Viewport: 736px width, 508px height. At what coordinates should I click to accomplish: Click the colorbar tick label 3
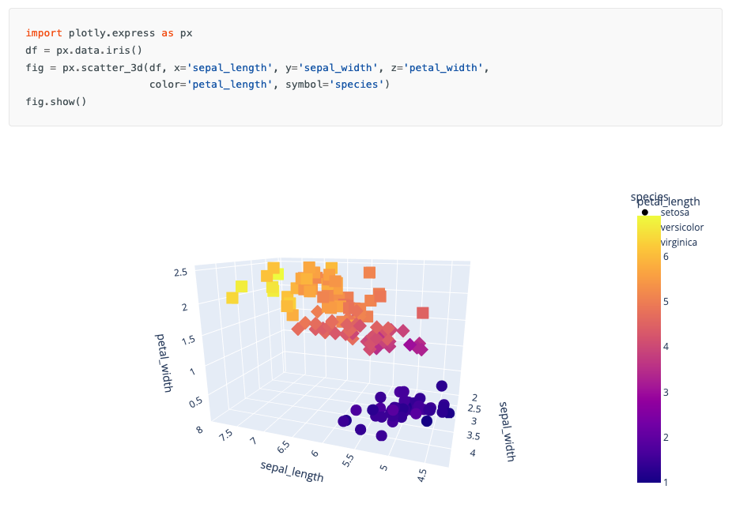coord(666,392)
